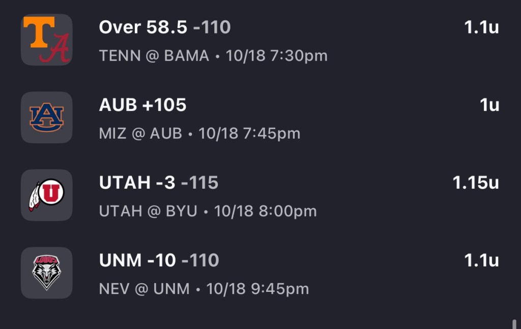Viewport: 521px width, 329px height.
Task: Open the AUB +105 pick
Action: [x=143, y=105]
